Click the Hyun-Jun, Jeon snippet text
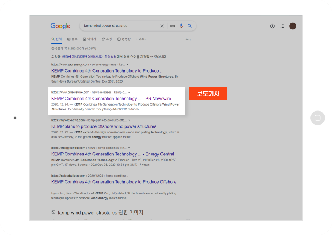 pyautogui.click(x=114, y=196)
